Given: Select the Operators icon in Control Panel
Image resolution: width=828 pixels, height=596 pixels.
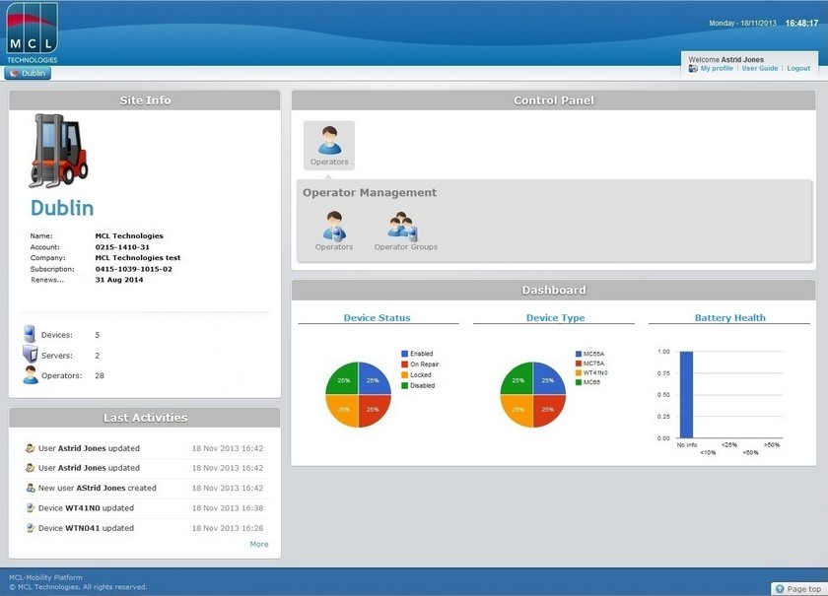Looking at the screenshot, I should pyautogui.click(x=329, y=145).
